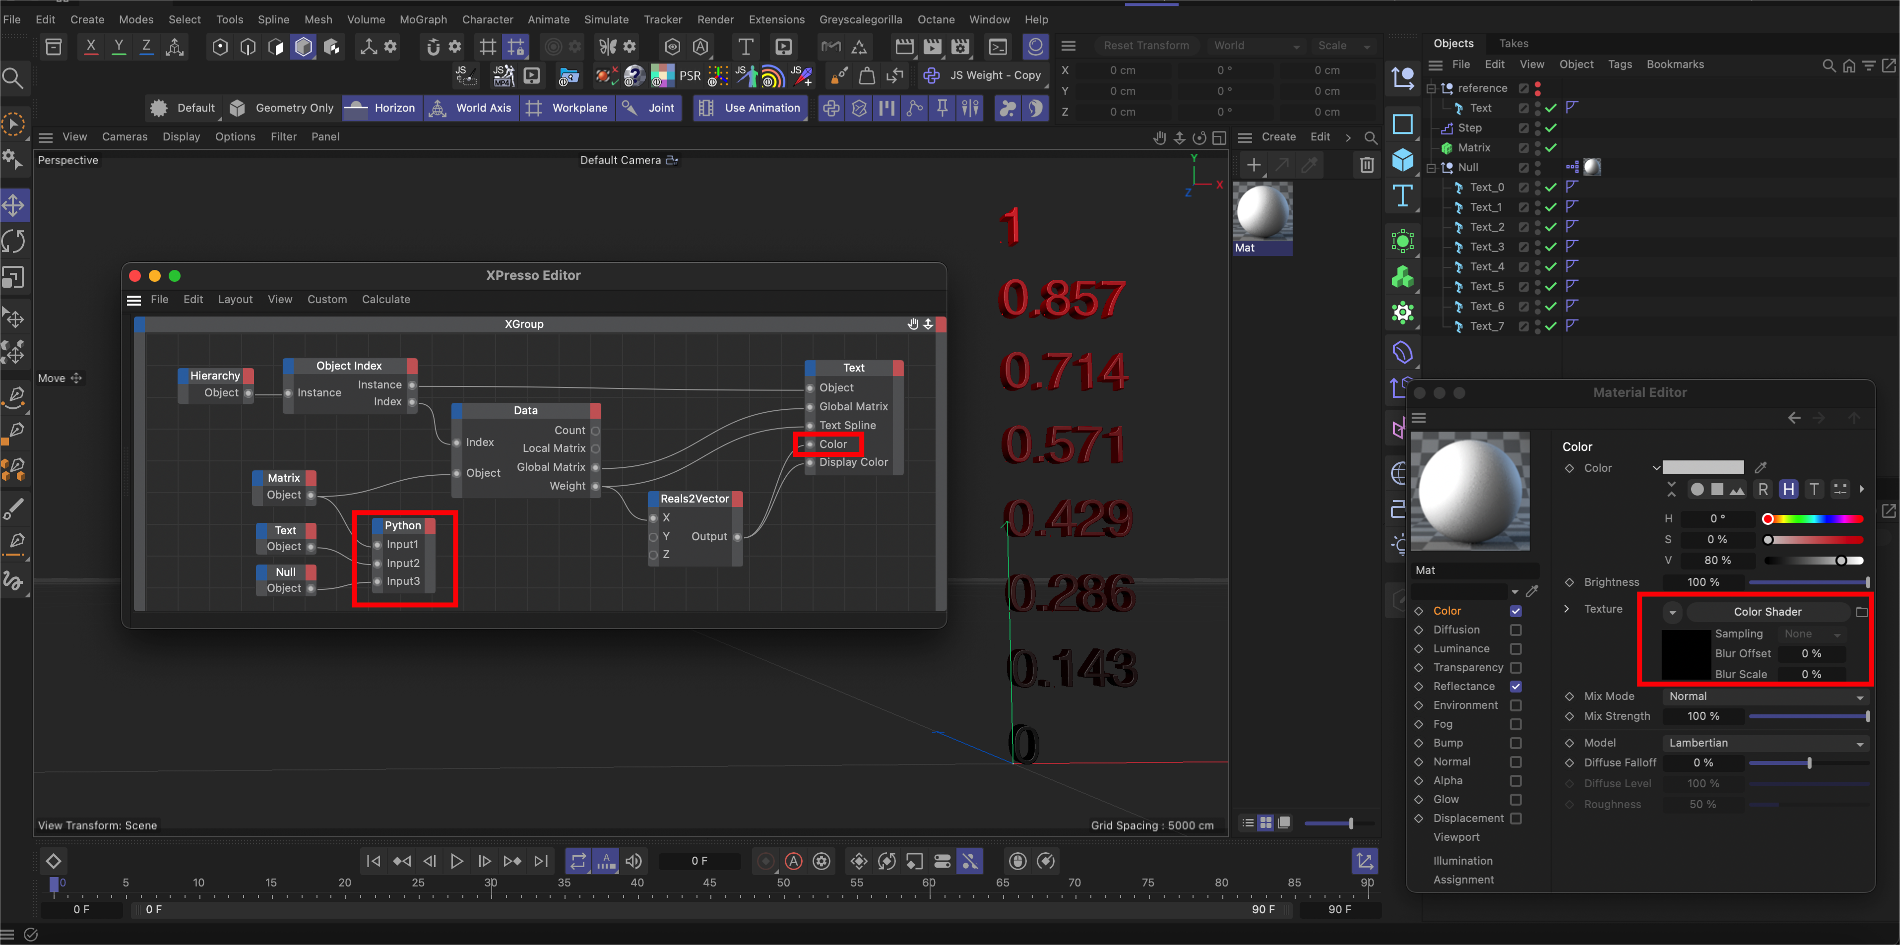Add new material with plus icon
The width and height of the screenshot is (1900, 945).
coord(1254,165)
